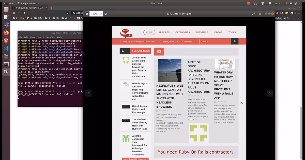Click ARTICLES in the website navigation
The image size is (305, 160).
point(164,32)
